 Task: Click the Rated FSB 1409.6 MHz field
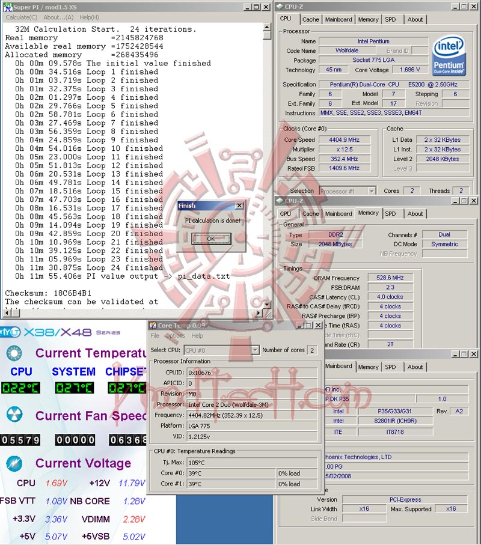(x=345, y=168)
